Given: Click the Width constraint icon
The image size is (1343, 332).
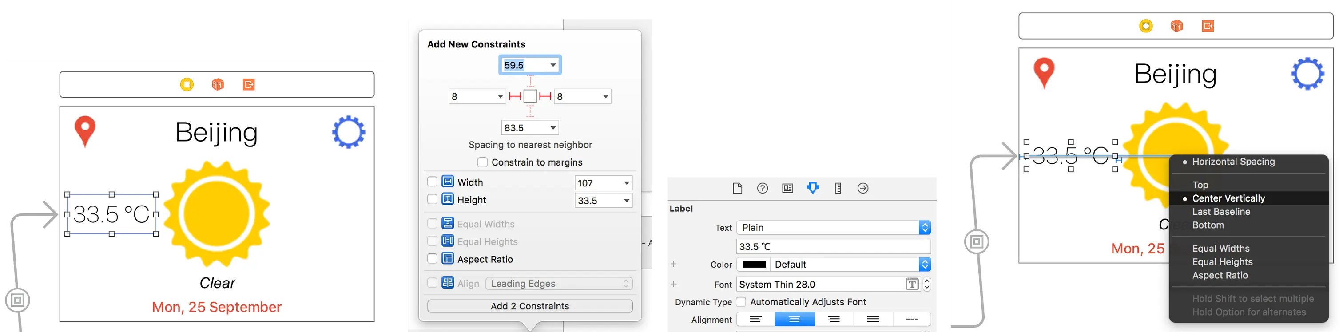Looking at the screenshot, I should (x=447, y=182).
